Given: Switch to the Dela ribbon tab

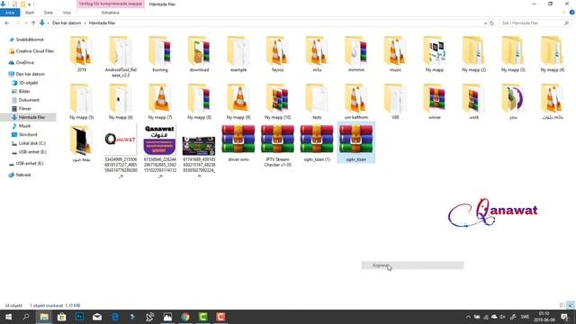Looking at the screenshot, I should pyautogui.click(x=48, y=13).
